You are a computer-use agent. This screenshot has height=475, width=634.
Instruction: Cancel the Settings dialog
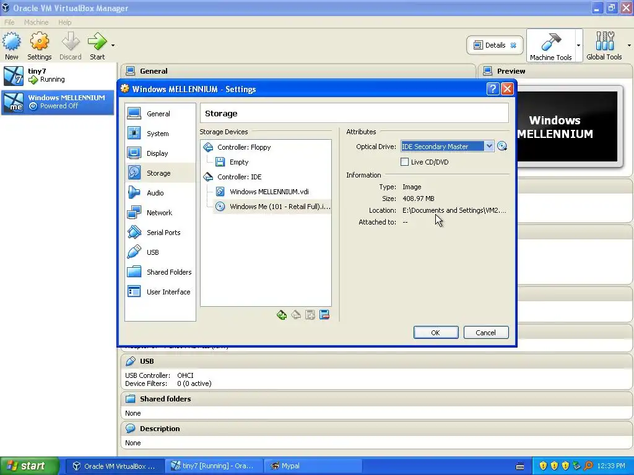click(x=485, y=333)
